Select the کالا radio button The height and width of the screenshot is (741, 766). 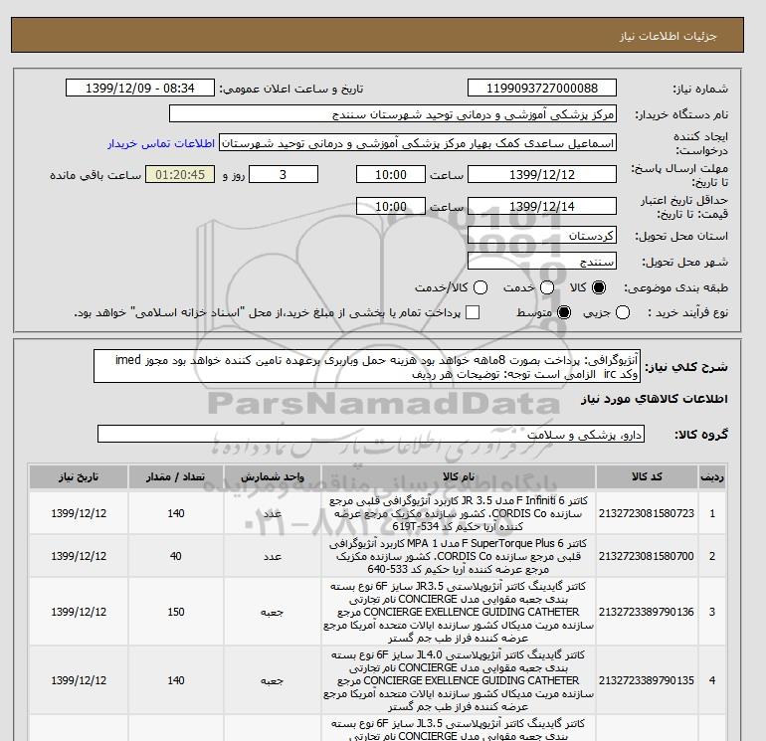click(599, 287)
